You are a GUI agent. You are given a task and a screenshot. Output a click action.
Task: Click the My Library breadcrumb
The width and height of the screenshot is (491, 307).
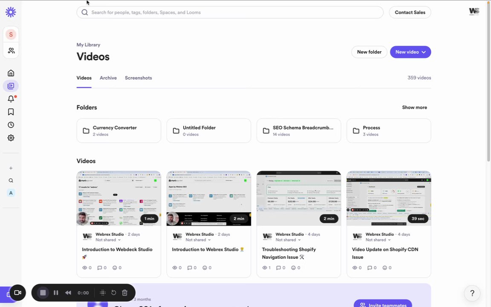(x=88, y=45)
